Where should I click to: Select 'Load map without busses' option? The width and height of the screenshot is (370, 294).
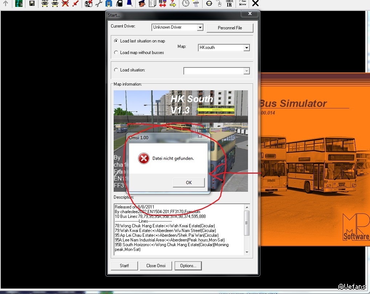[x=116, y=53]
